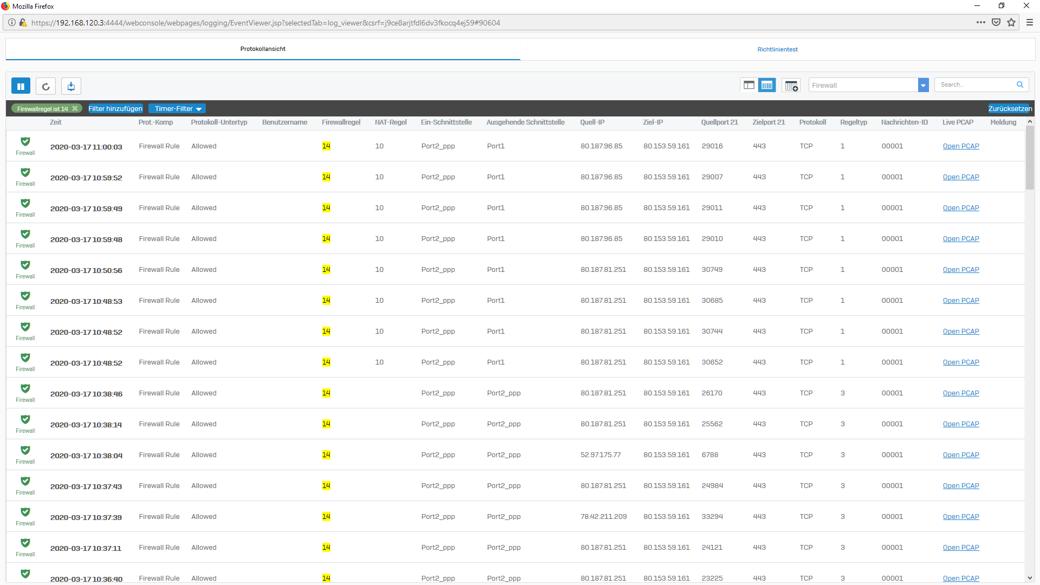Open the Firefox page actions menu
Screen dimensions: 1040x585
pos(981,22)
